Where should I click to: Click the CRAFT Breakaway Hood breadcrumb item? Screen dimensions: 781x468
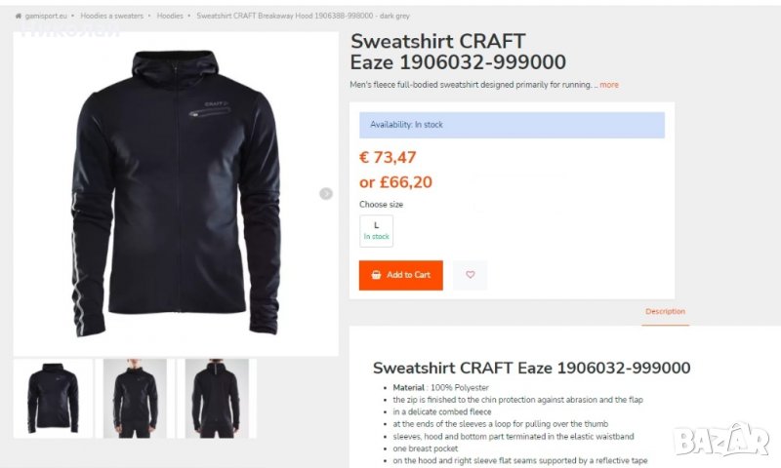(x=303, y=16)
